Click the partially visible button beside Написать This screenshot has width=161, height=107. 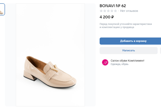point(160,50)
